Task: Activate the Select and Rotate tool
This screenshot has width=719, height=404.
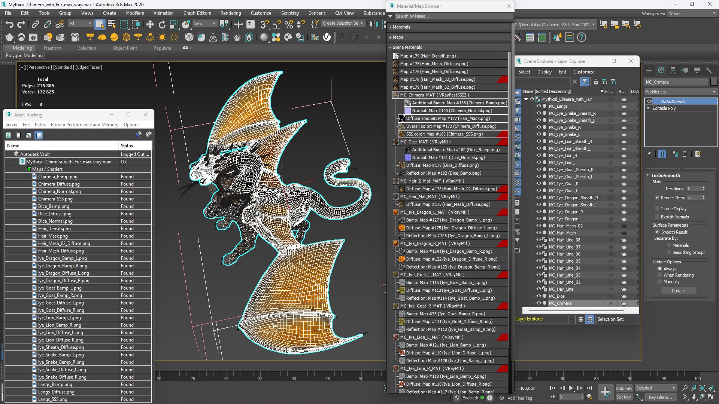Action: click(x=162, y=24)
